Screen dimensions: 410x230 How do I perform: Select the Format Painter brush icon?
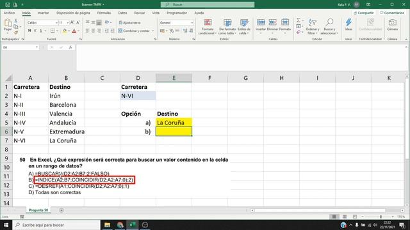click(16, 33)
